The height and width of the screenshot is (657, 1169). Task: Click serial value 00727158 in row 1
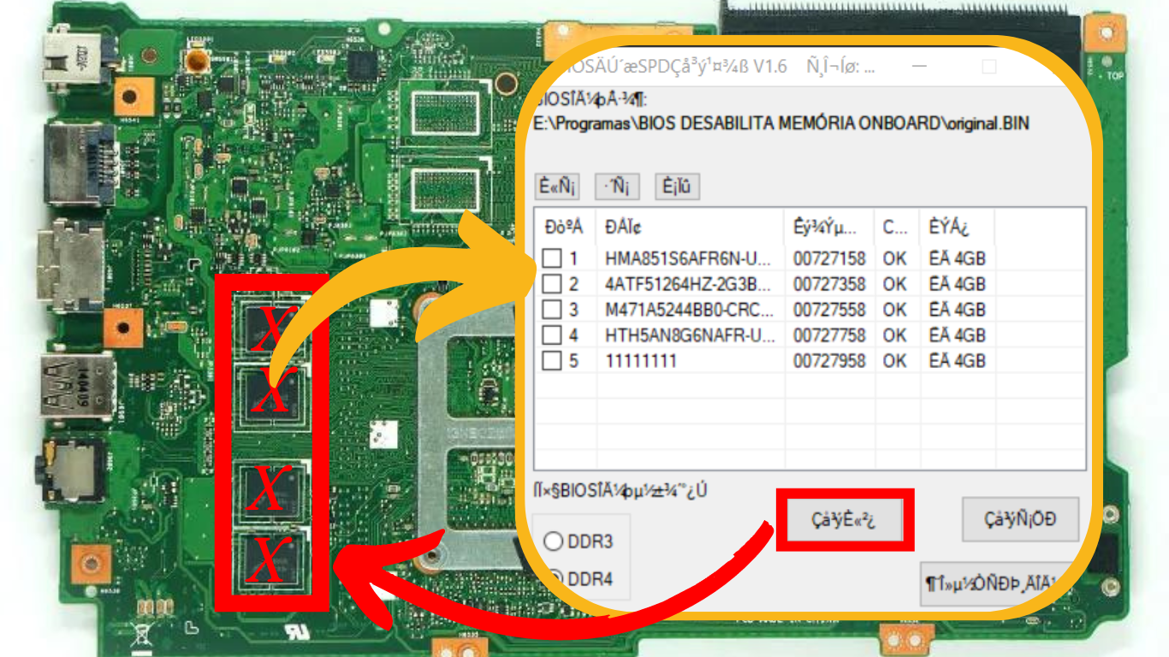coord(829,257)
